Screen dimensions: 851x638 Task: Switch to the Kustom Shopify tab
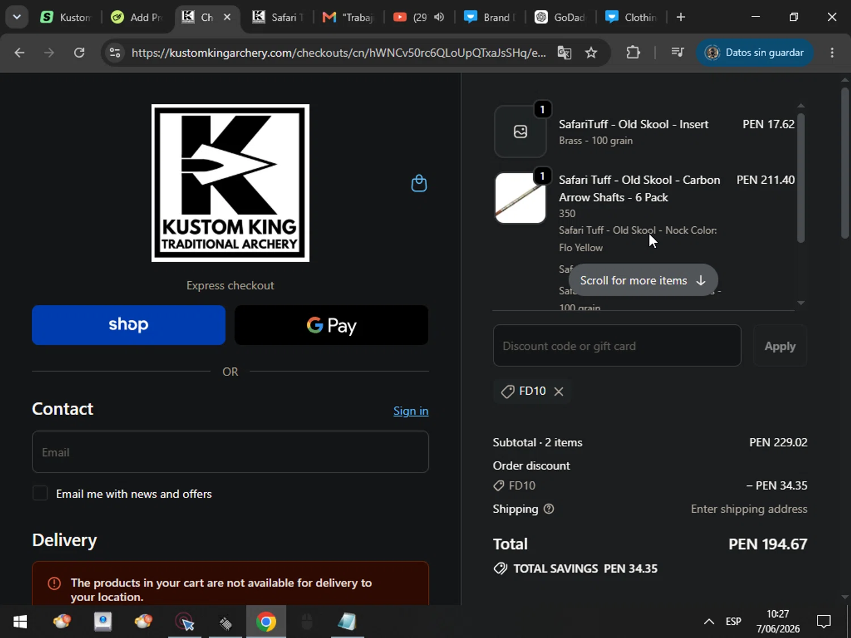[65, 17]
